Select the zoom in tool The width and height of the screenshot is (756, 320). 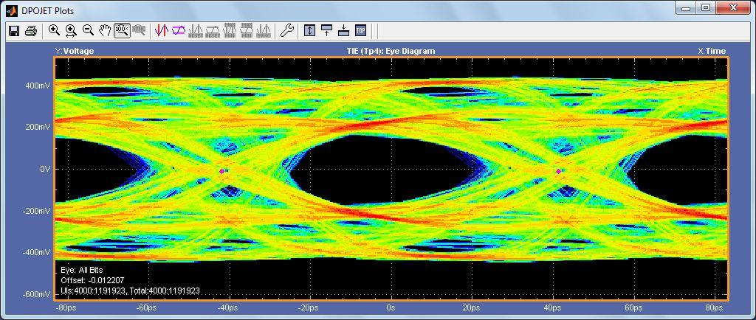click(x=55, y=30)
